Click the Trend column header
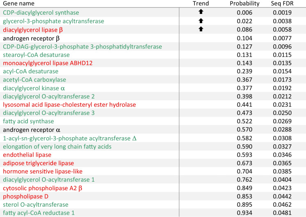306x217 pixels. click(x=201, y=3)
